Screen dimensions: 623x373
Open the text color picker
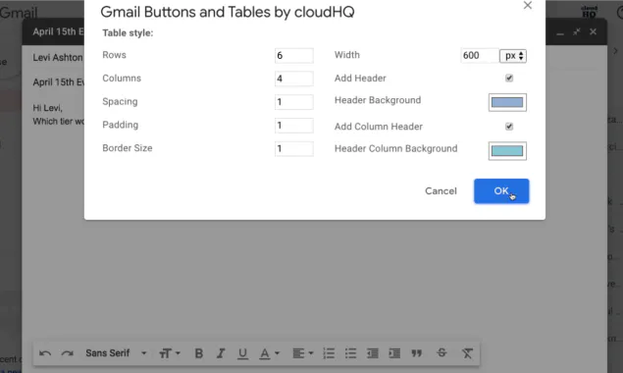(270, 353)
